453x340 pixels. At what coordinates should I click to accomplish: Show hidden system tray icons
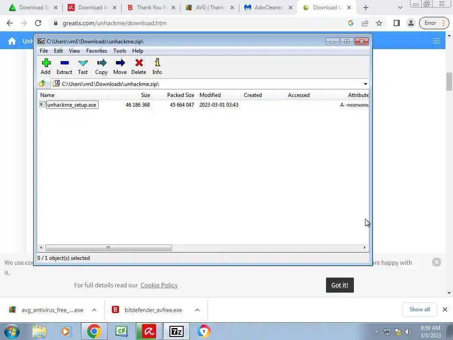[376, 332]
